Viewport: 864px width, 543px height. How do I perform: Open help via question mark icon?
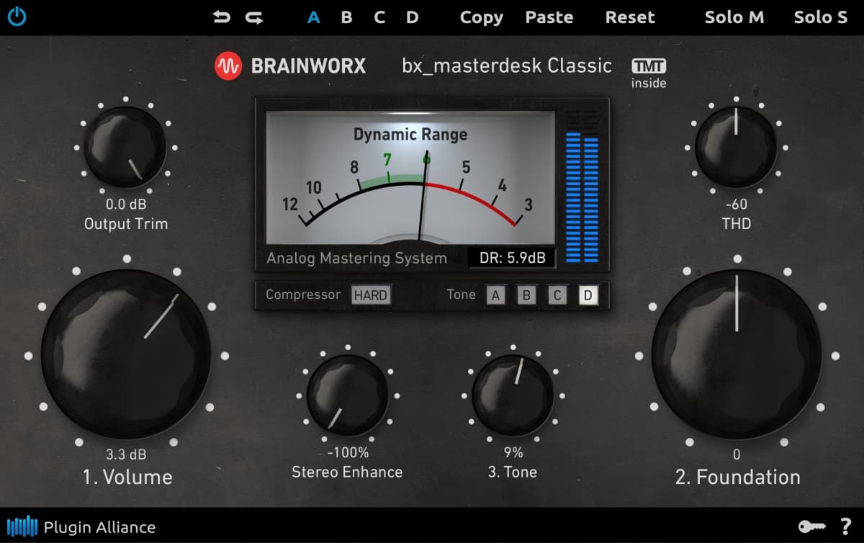click(845, 526)
